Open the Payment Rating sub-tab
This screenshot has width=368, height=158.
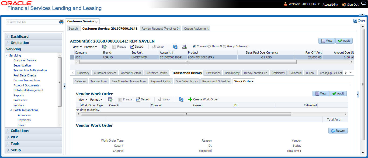coord(161,81)
